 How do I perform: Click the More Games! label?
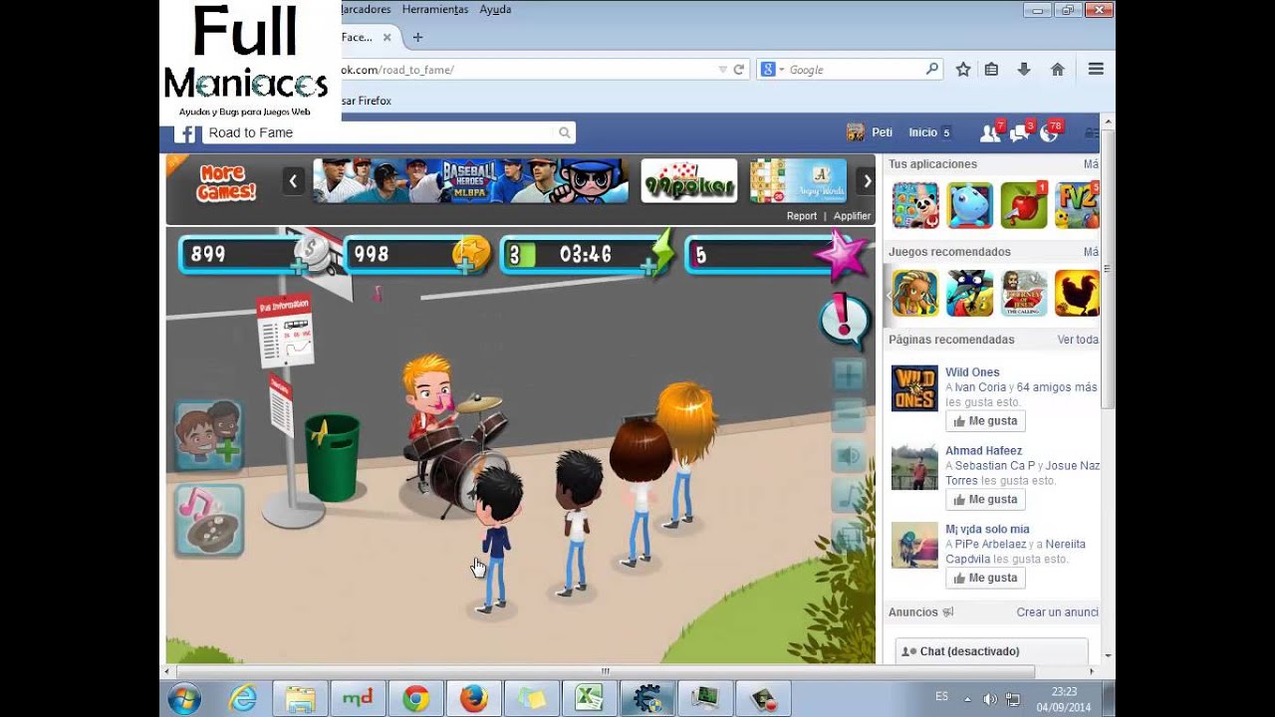pyautogui.click(x=224, y=183)
